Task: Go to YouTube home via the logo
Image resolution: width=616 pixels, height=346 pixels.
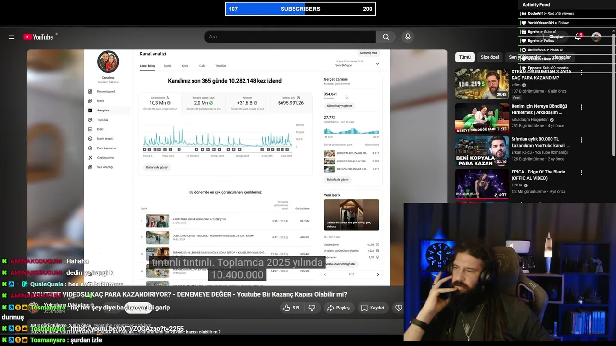Action: click(38, 37)
